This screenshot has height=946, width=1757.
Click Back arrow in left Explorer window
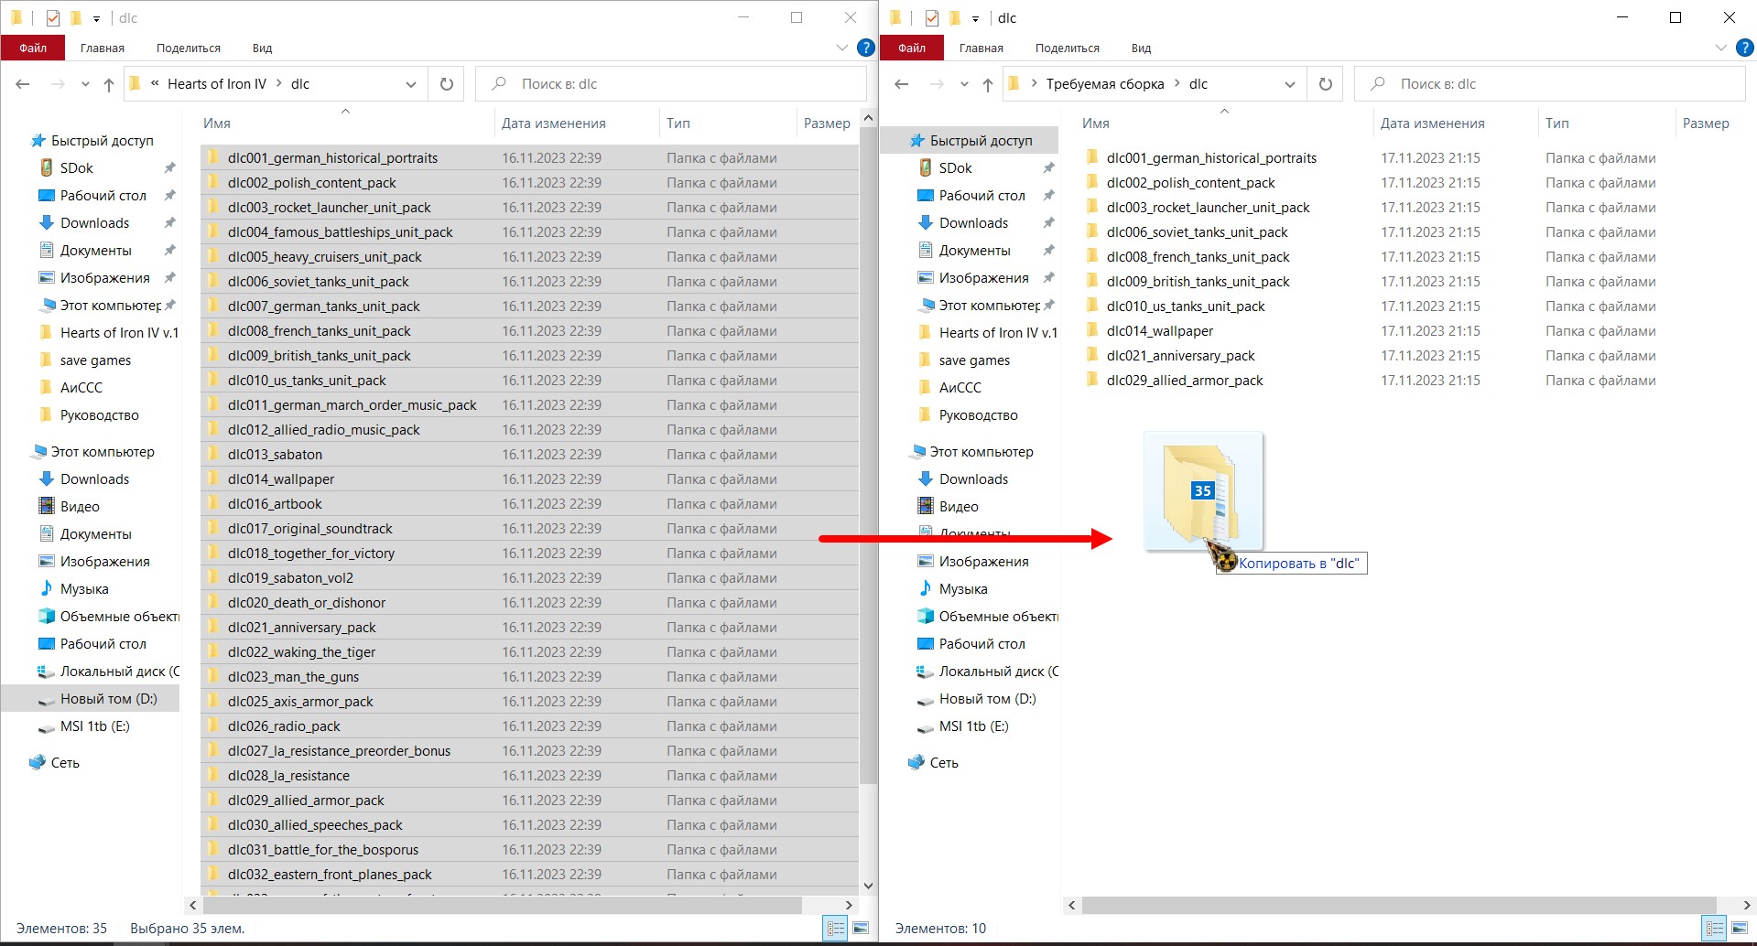click(23, 84)
